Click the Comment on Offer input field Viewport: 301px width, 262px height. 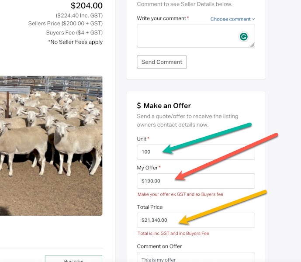[196, 257]
